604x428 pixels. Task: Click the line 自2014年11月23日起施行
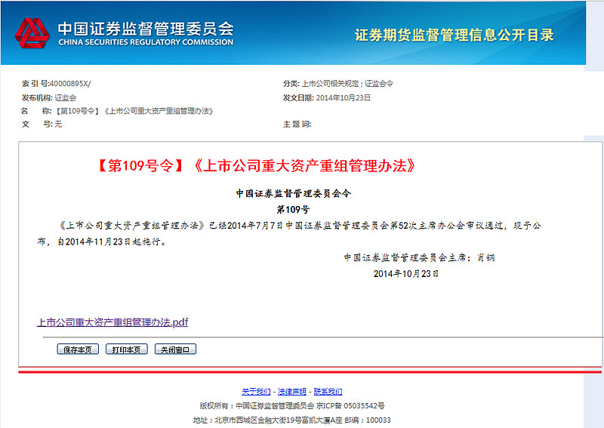click(x=112, y=242)
